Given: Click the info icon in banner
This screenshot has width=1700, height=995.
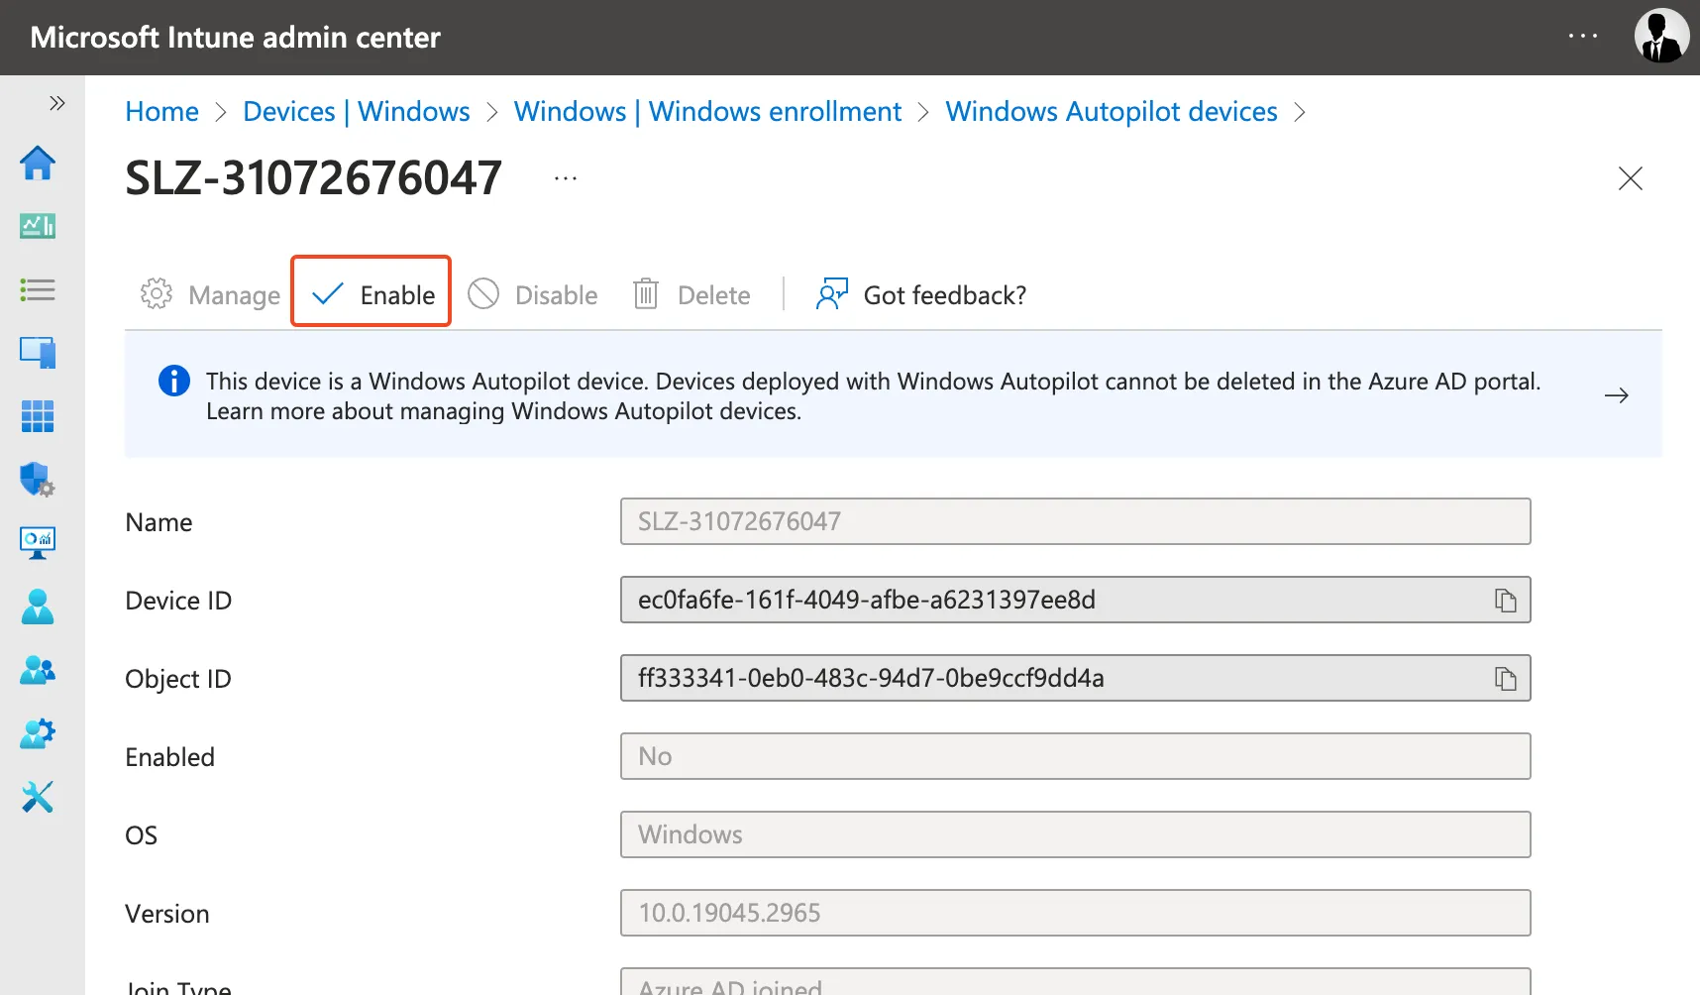Looking at the screenshot, I should coord(174,381).
